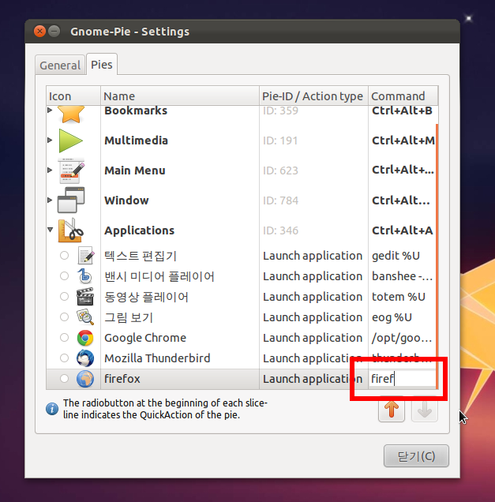Expand the Window pie
This screenshot has height=502, width=495.
(x=50, y=200)
